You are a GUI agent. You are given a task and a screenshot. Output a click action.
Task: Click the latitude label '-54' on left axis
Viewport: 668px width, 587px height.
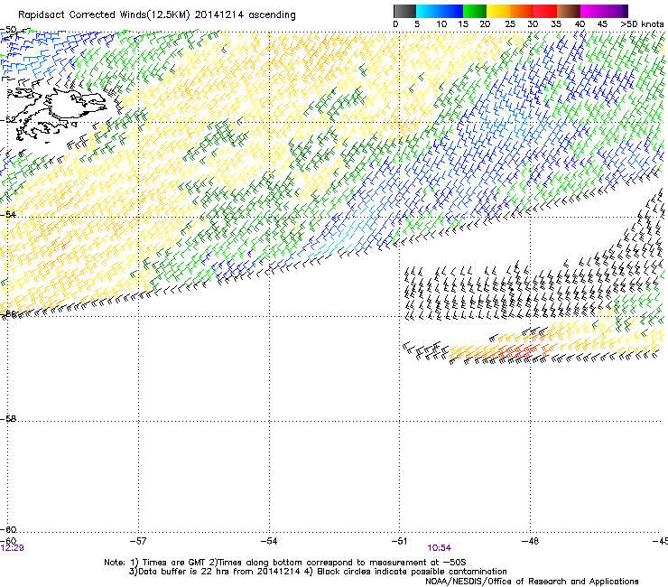point(8,214)
